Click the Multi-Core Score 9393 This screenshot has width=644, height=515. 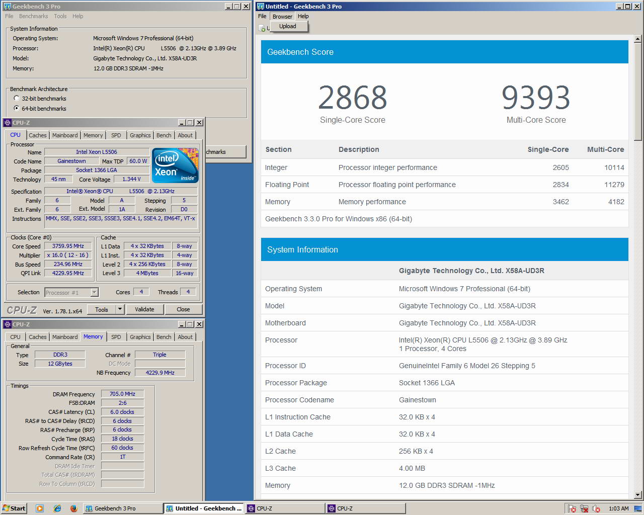tap(536, 97)
